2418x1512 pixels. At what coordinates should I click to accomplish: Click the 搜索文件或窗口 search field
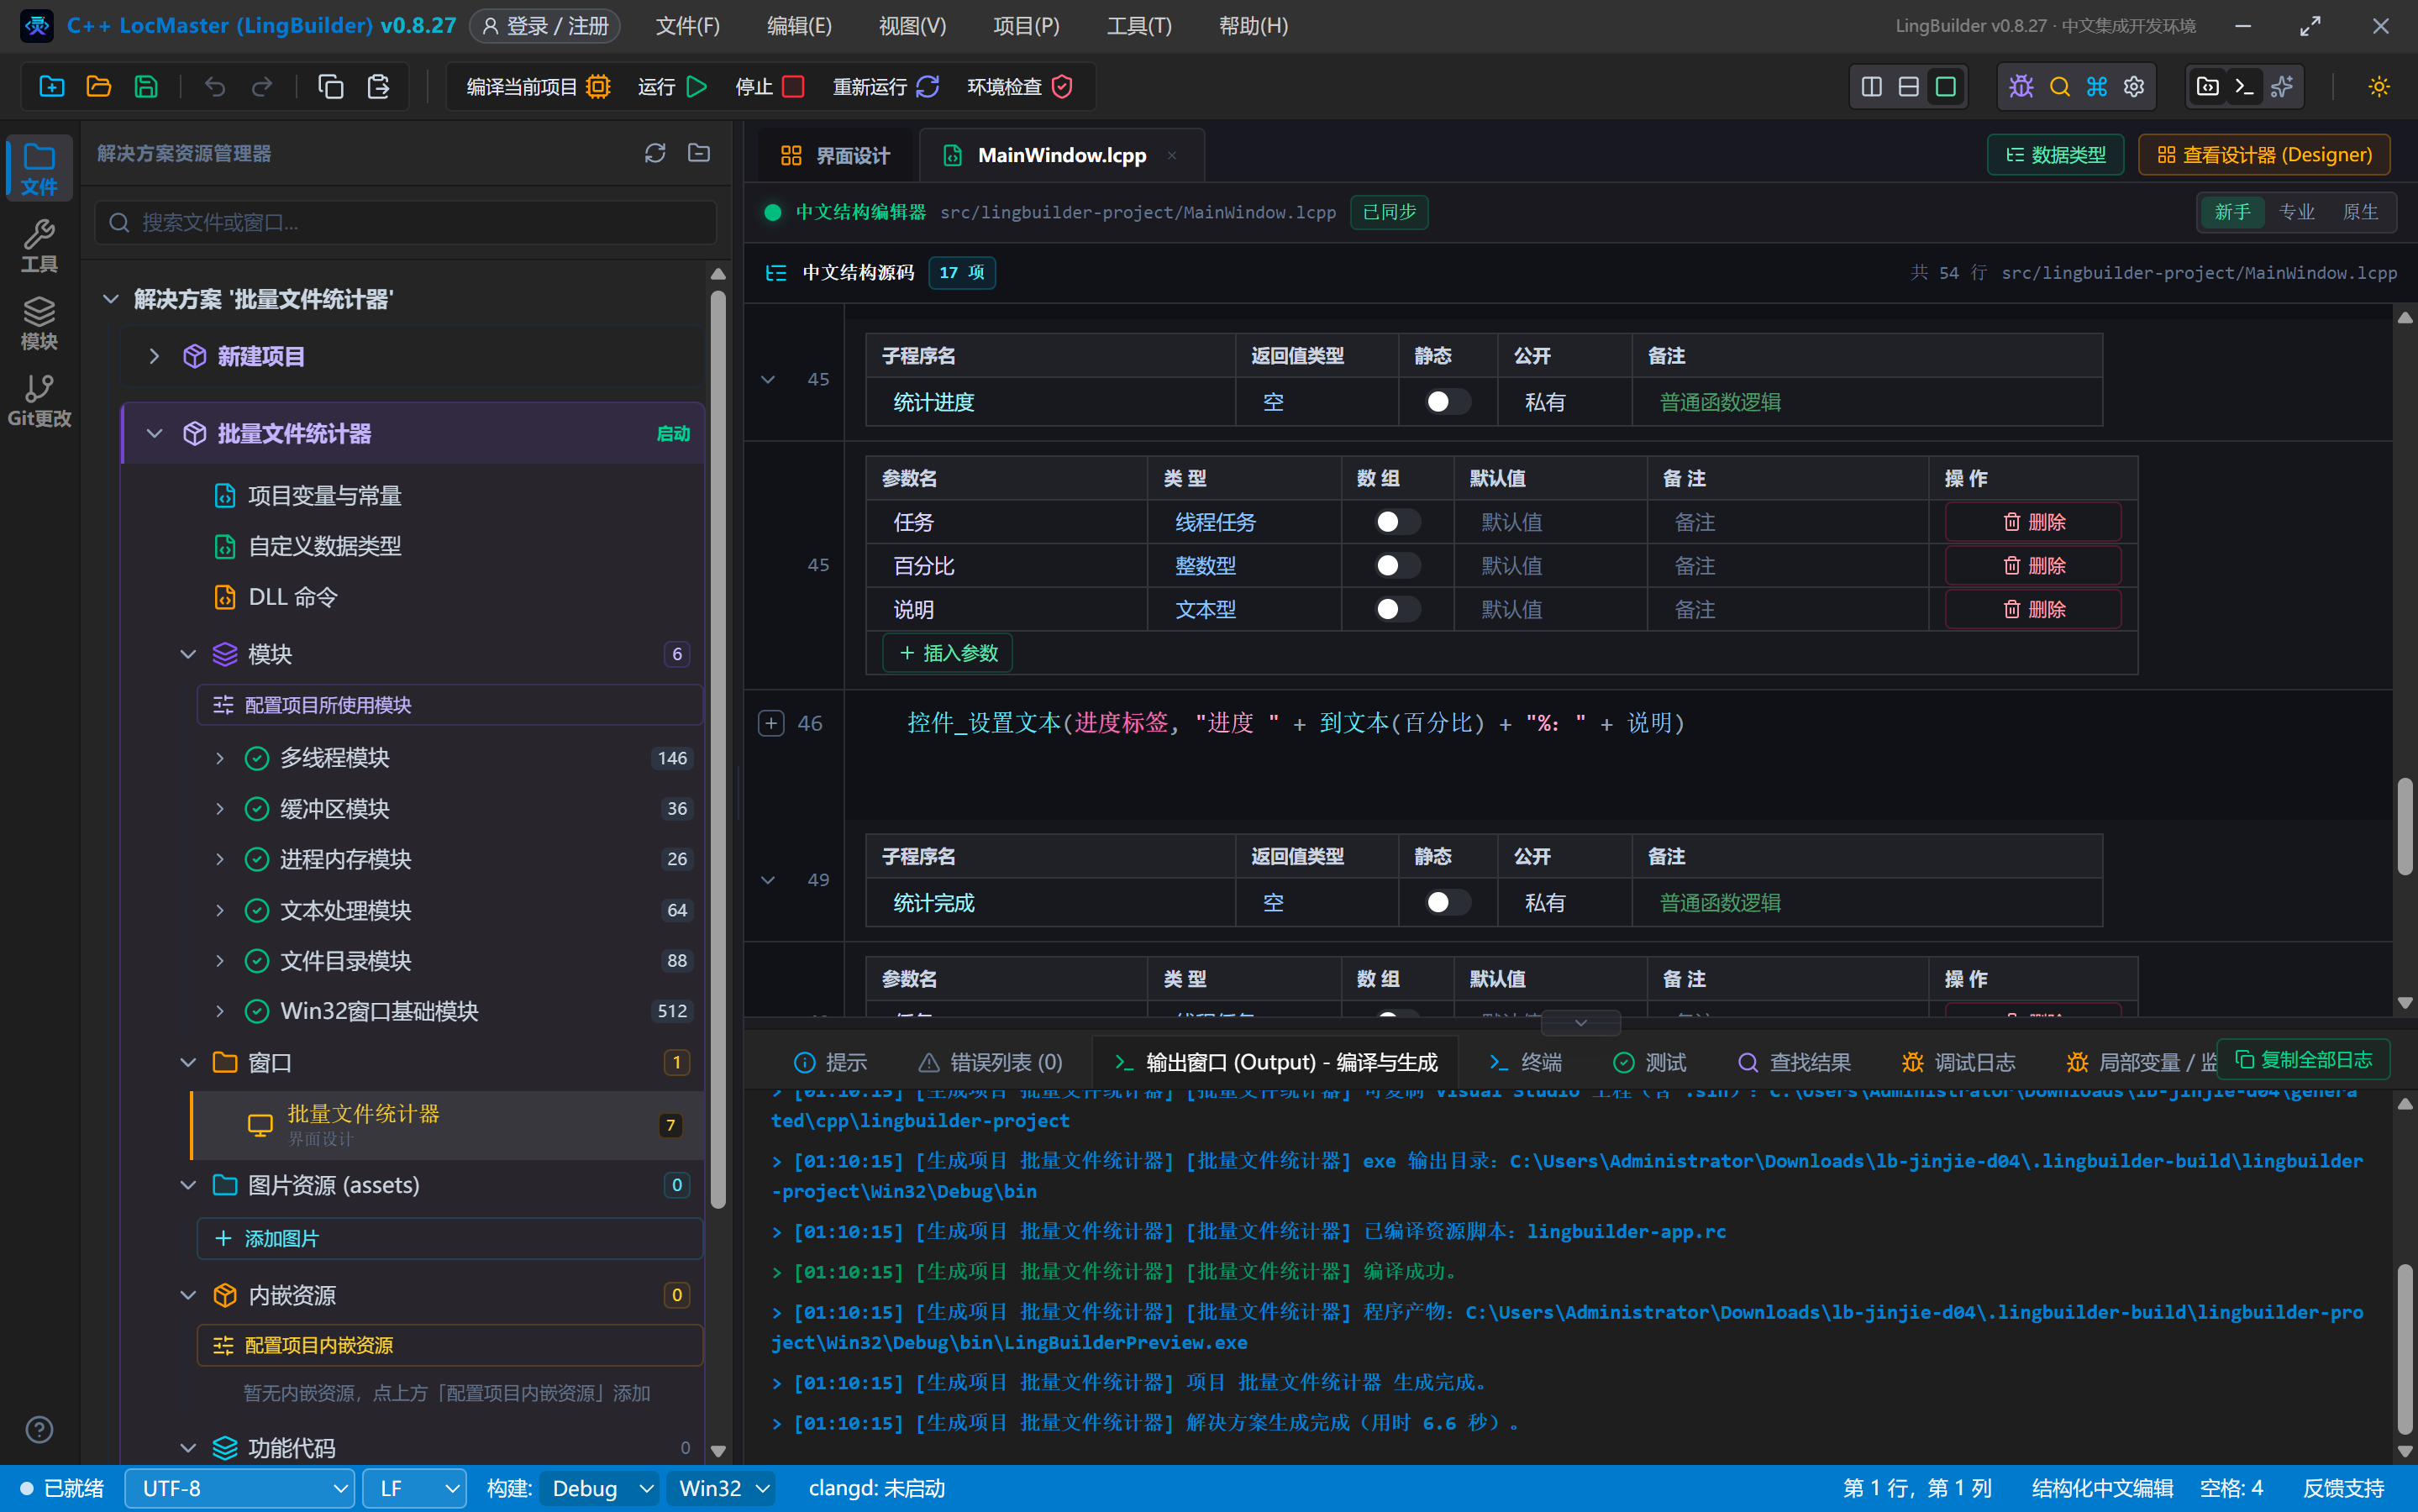click(406, 222)
